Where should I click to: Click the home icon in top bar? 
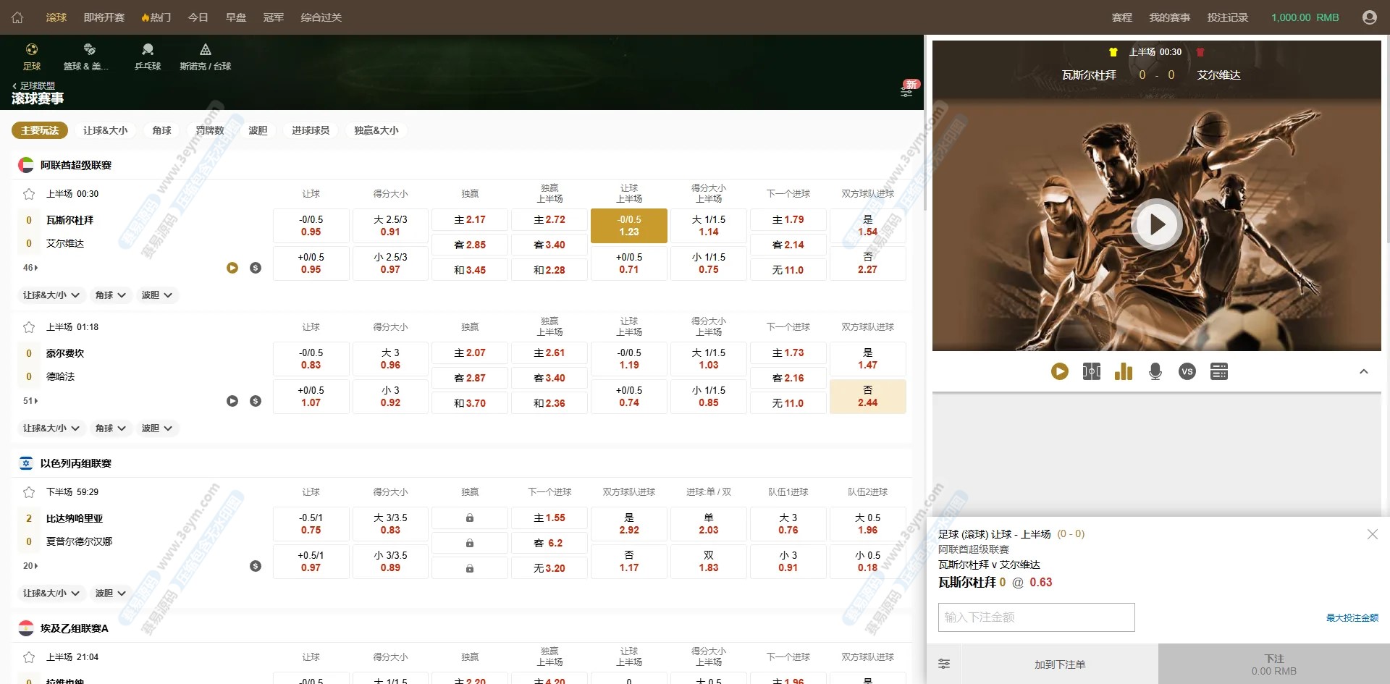coord(17,17)
